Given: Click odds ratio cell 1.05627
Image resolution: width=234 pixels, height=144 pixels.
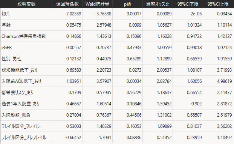Looking at the screenshot, I should [158, 25].
